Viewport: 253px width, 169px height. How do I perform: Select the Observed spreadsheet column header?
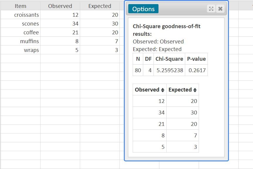coord(60,6)
